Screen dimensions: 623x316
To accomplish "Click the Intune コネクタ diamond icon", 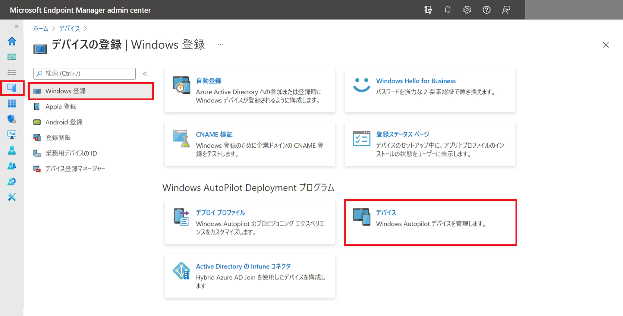I will pos(181,270).
